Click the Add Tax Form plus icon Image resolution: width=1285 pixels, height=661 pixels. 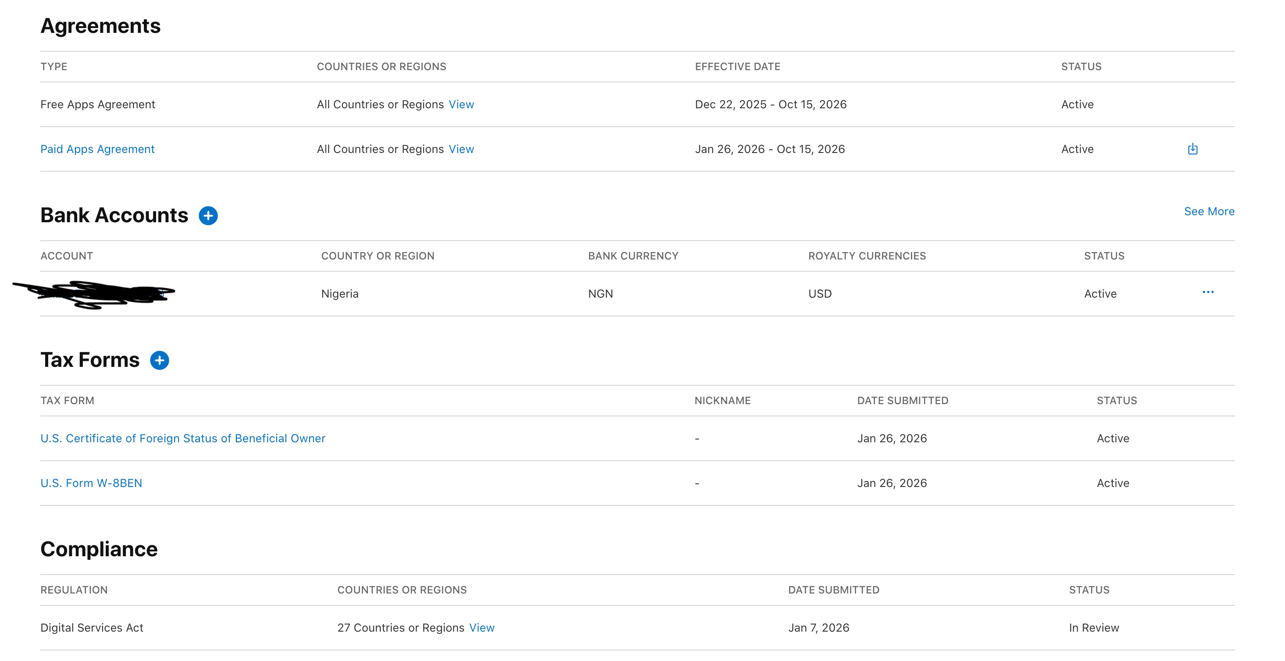[x=160, y=360]
